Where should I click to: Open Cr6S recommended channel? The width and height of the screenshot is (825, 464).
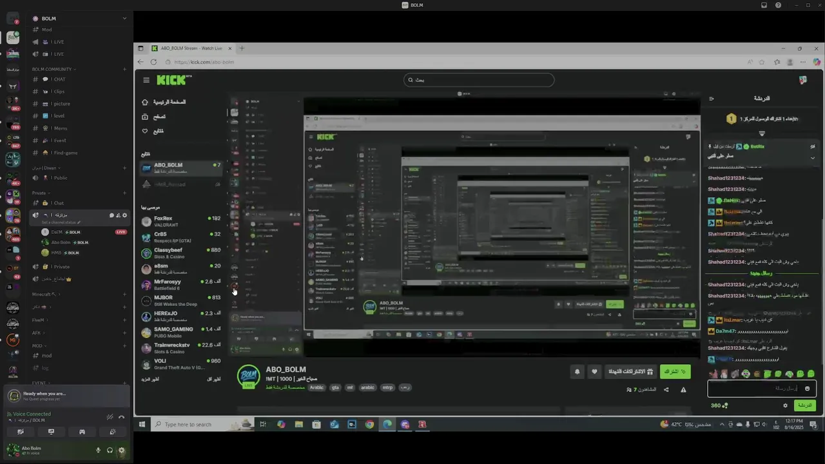pos(181,237)
